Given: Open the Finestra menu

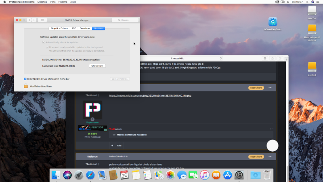Looking at the screenshot, I should click(63, 2).
